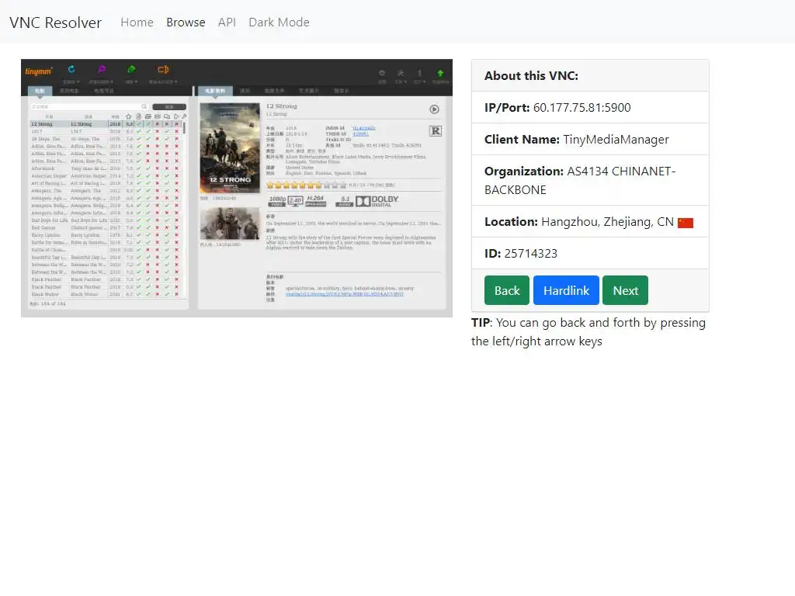Click the IP/Port value 60.177.75.81:5900
The width and height of the screenshot is (795, 596).
[582, 107]
